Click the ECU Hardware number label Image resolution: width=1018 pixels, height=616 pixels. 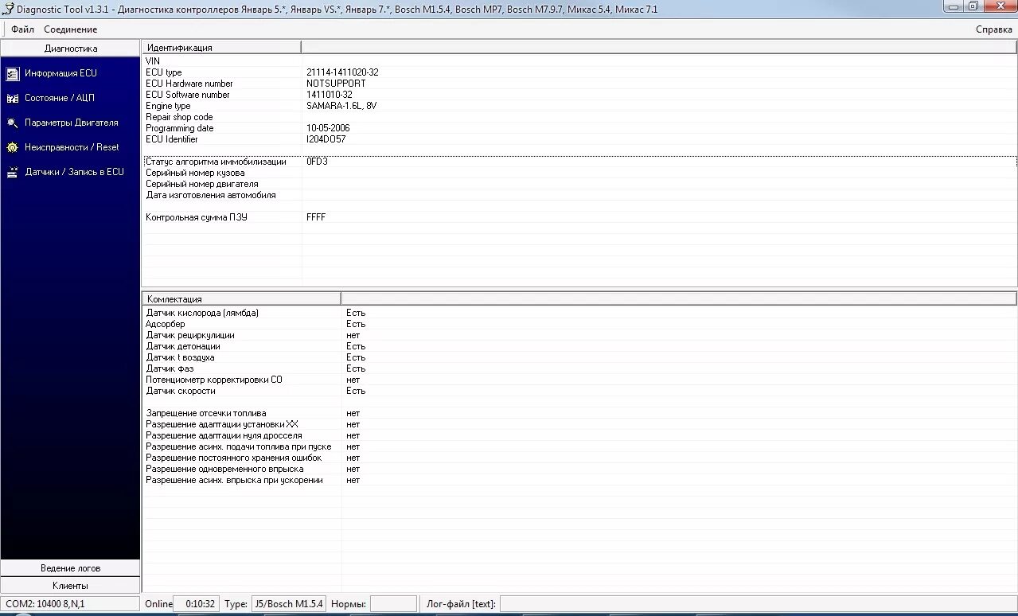[189, 84]
